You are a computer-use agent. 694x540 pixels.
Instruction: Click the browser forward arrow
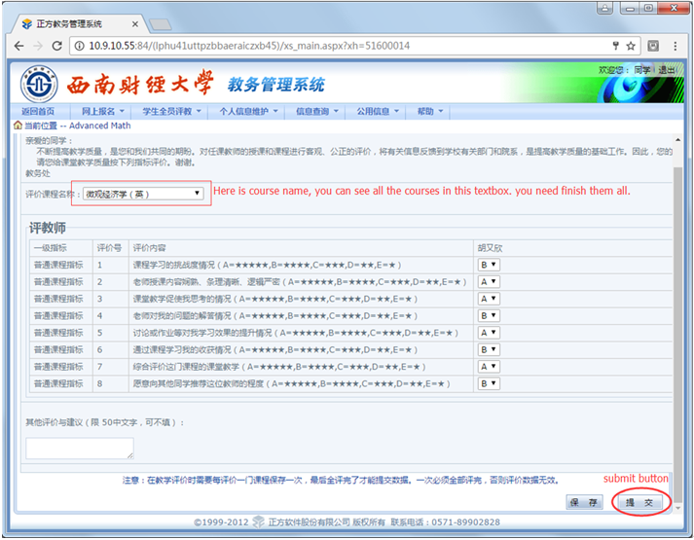[x=42, y=46]
